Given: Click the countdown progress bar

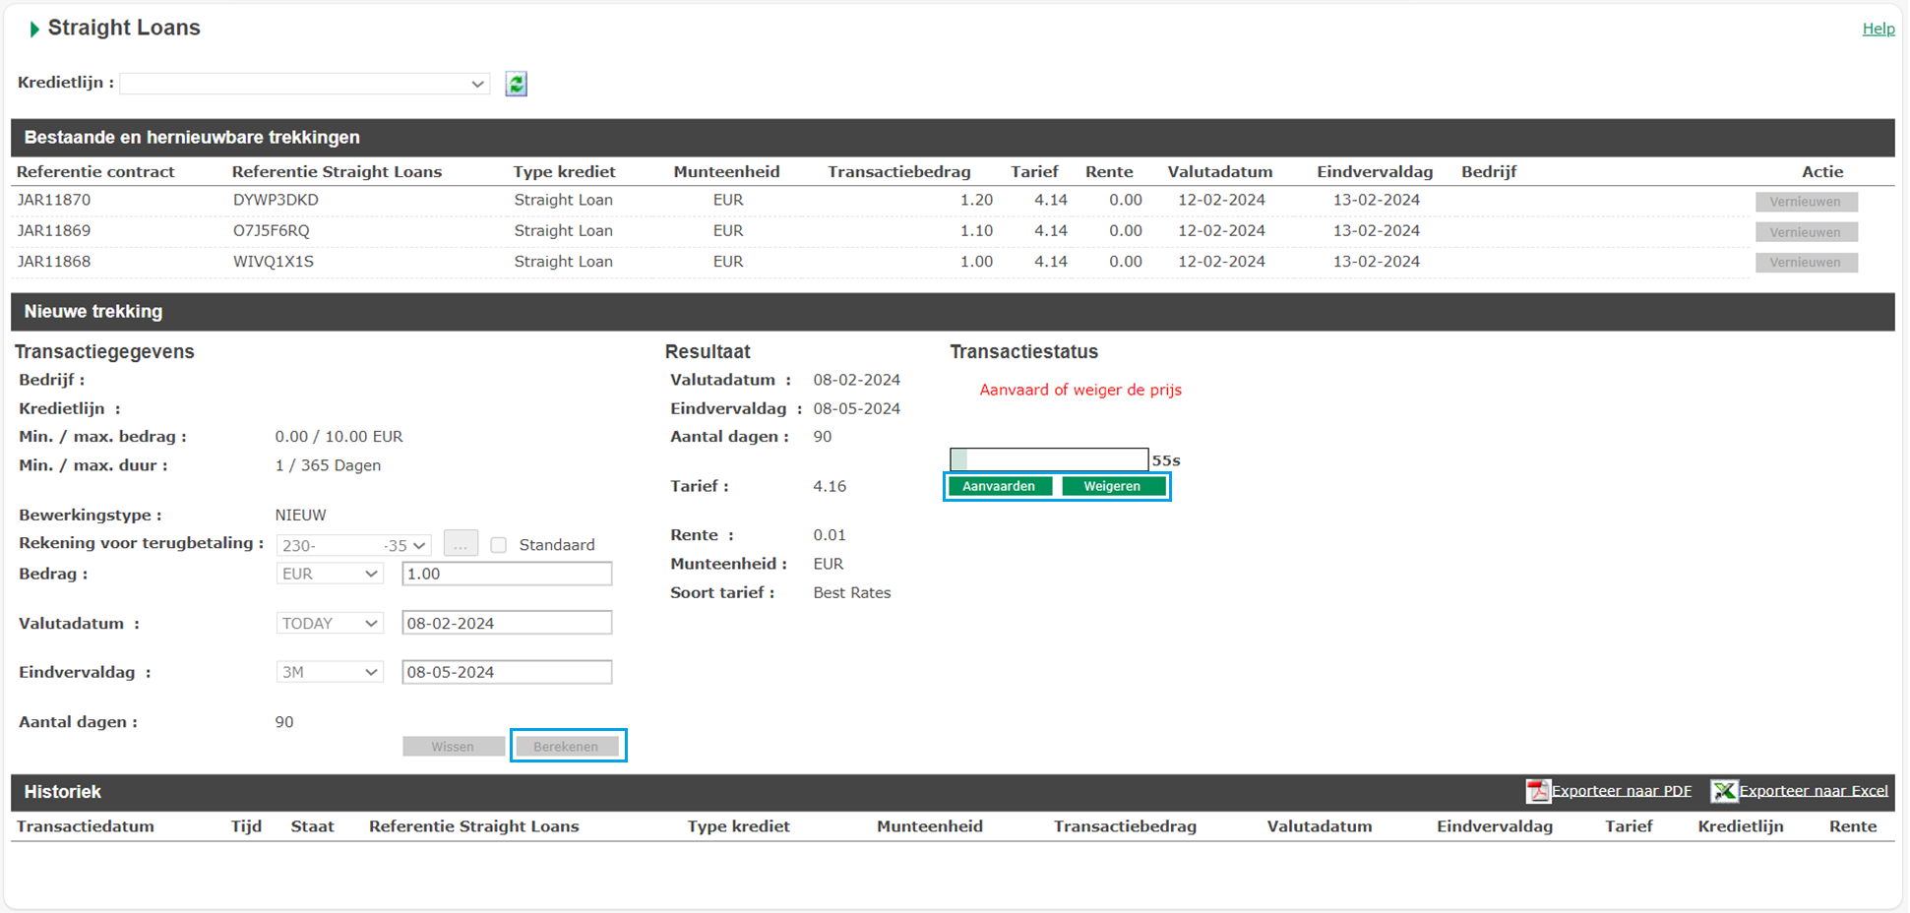Looking at the screenshot, I should [x=1049, y=459].
